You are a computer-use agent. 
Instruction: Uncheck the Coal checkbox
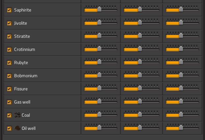coord(9,115)
